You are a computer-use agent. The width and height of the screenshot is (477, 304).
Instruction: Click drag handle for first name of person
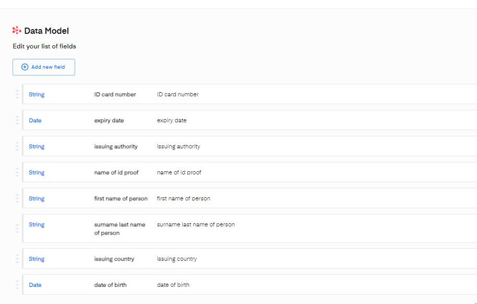(17, 198)
